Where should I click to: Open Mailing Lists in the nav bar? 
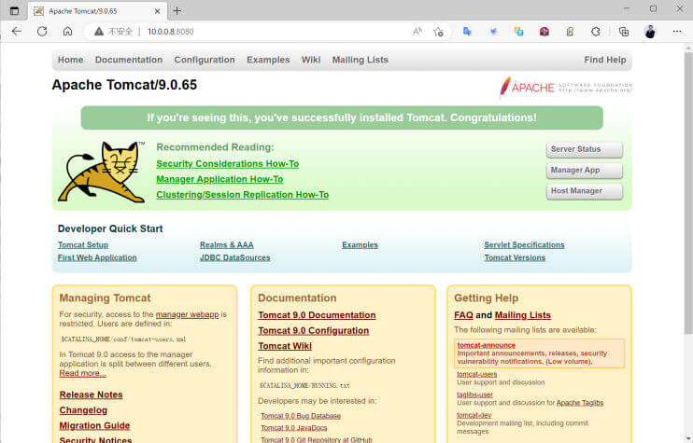361,60
